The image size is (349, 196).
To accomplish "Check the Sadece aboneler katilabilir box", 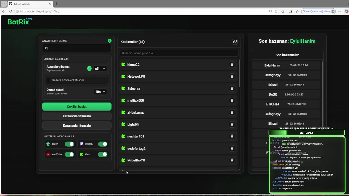I will tap(49, 80).
